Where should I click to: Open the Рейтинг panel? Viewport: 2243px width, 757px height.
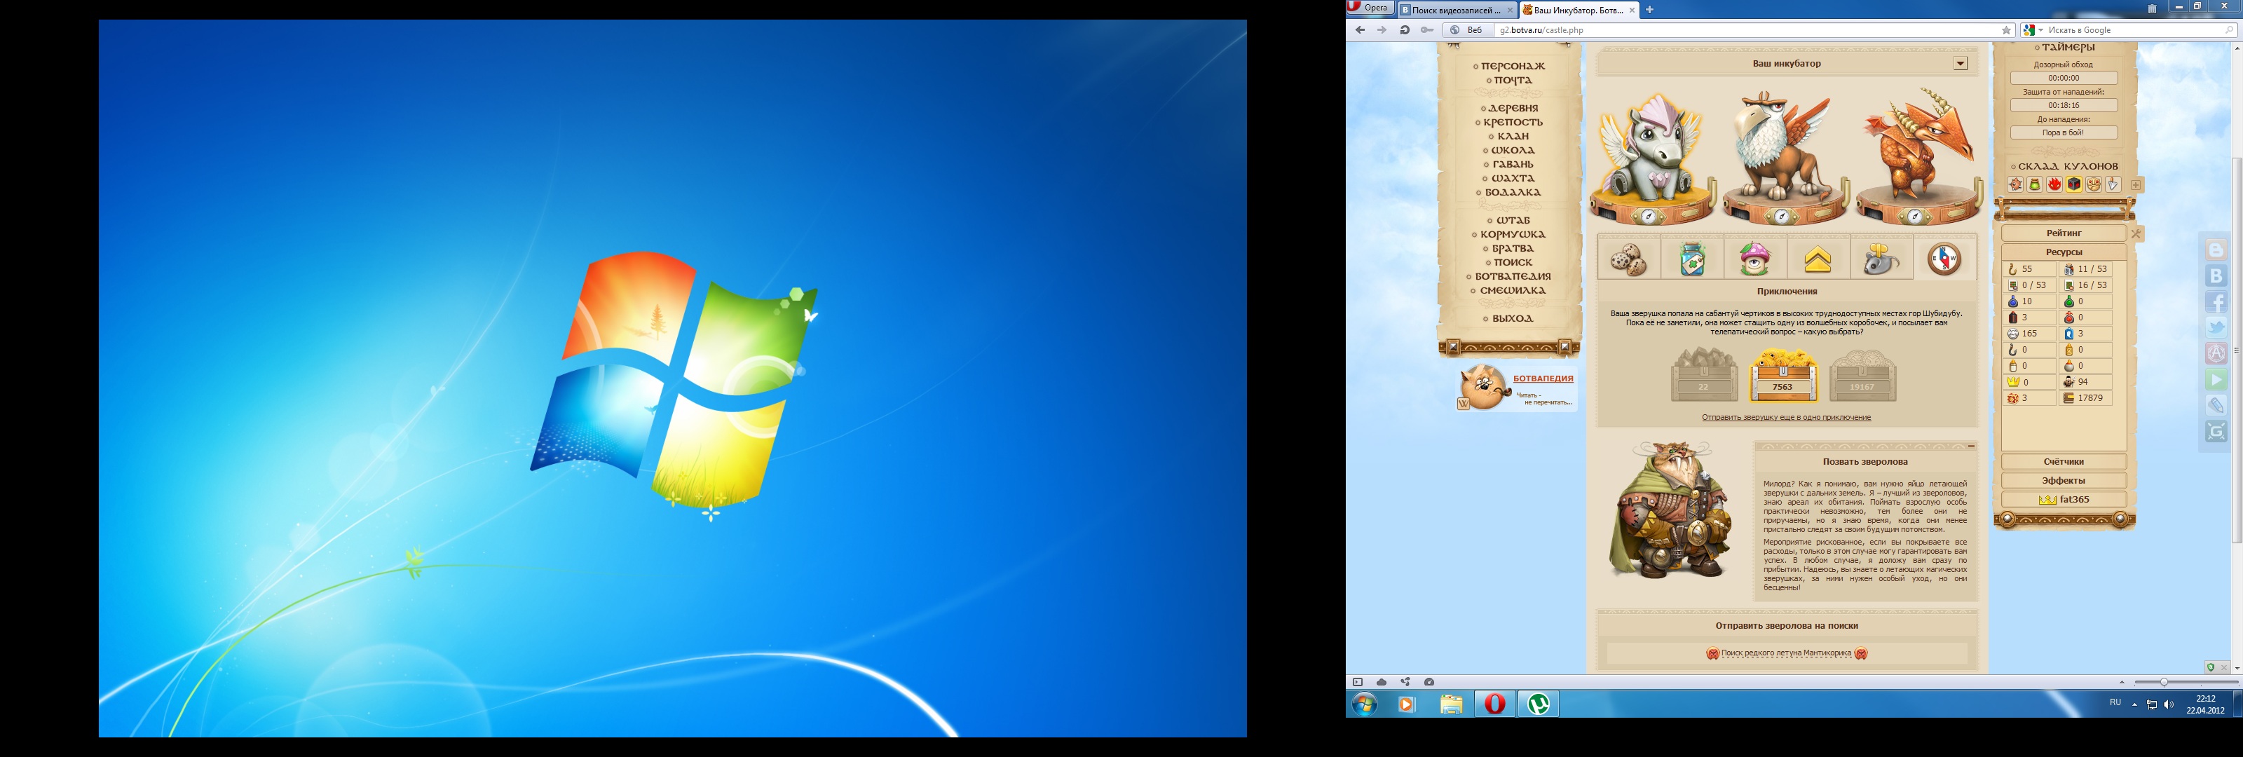coord(2064,233)
